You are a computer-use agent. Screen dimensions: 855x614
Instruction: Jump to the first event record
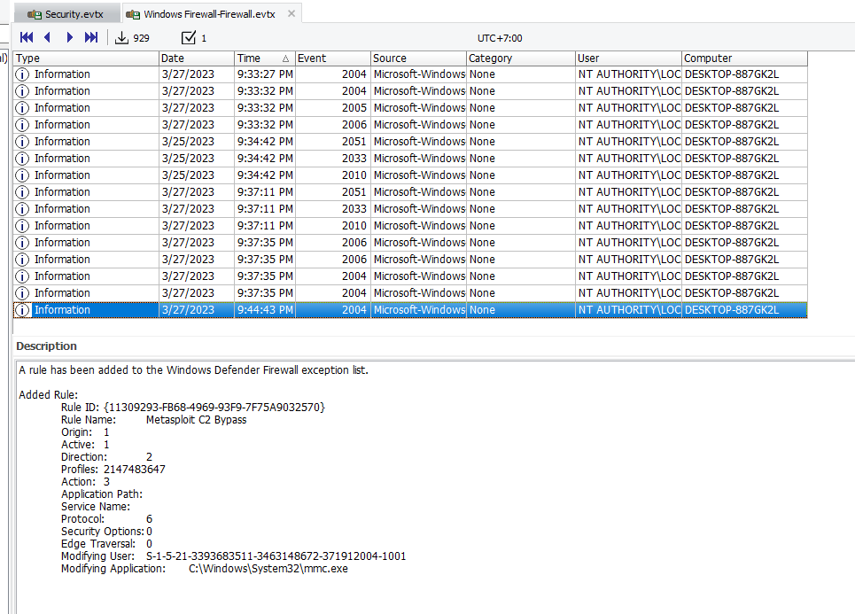point(26,37)
